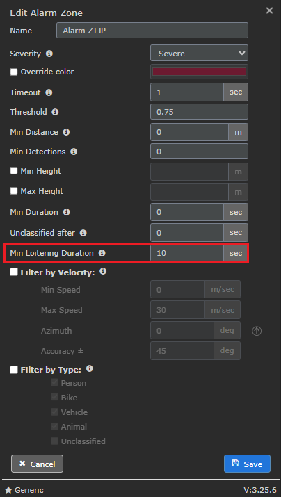Show info for Min Detections
The width and height of the screenshot is (281, 497).
[74, 152]
